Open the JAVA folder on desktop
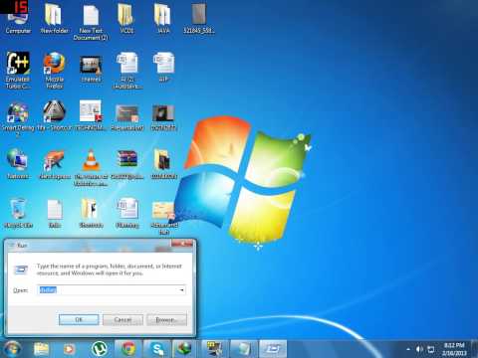478x358 pixels. click(x=163, y=19)
